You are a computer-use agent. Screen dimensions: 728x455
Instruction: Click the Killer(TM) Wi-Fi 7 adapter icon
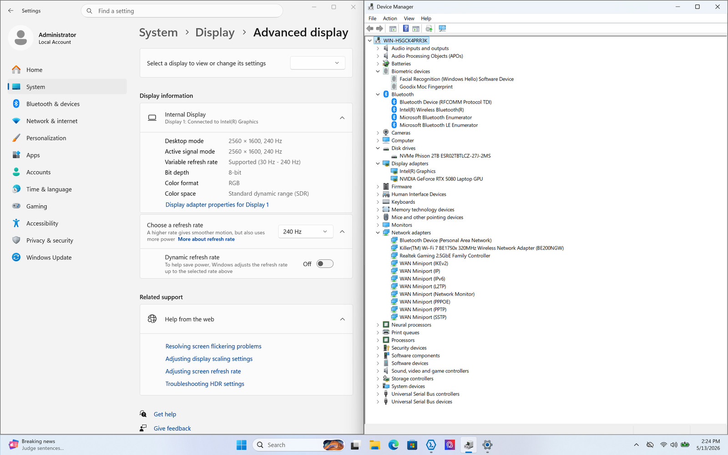pyautogui.click(x=394, y=248)
